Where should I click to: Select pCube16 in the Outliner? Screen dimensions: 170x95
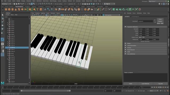click(x=17, y=47)
